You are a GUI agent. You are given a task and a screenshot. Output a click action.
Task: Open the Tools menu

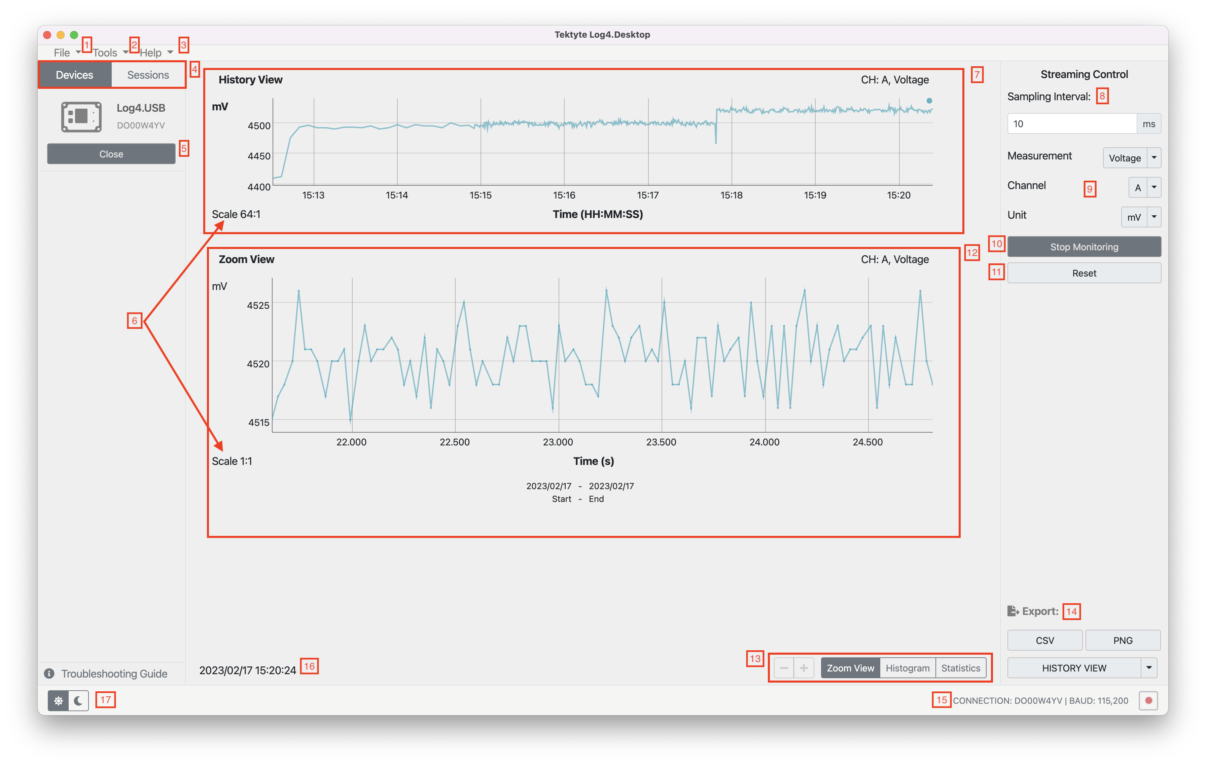click(x=110, y=52)
